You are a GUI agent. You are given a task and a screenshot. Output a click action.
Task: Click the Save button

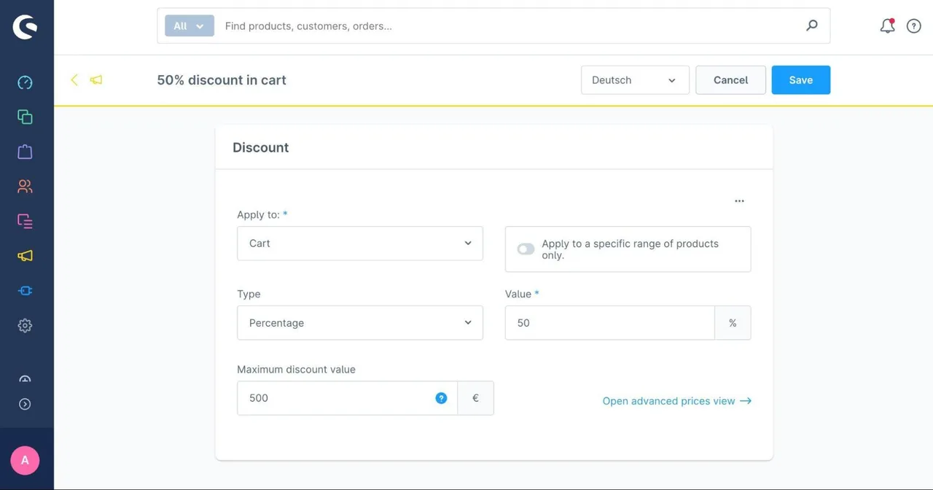[x=801, y=80]
